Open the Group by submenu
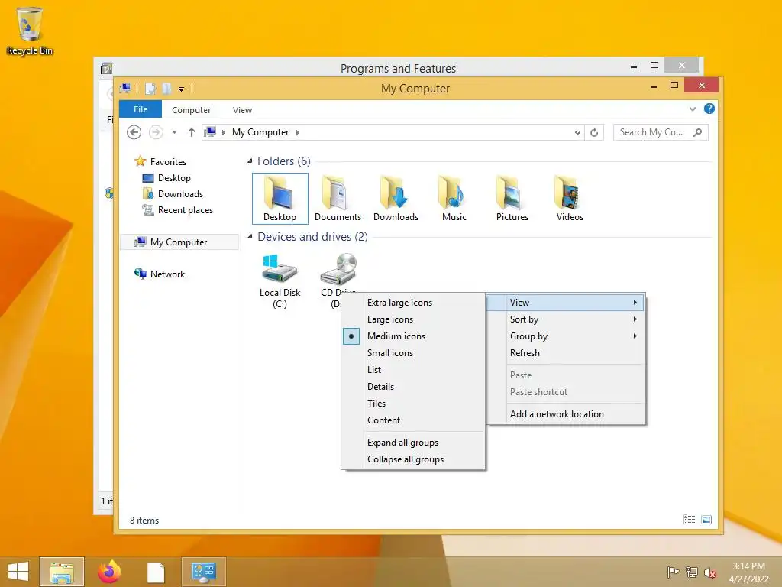 [566, 336]
